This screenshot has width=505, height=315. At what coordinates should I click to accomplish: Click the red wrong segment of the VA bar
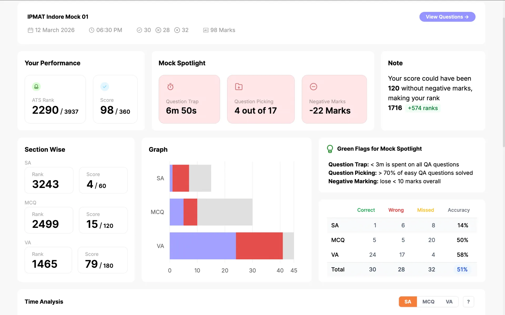259,246
